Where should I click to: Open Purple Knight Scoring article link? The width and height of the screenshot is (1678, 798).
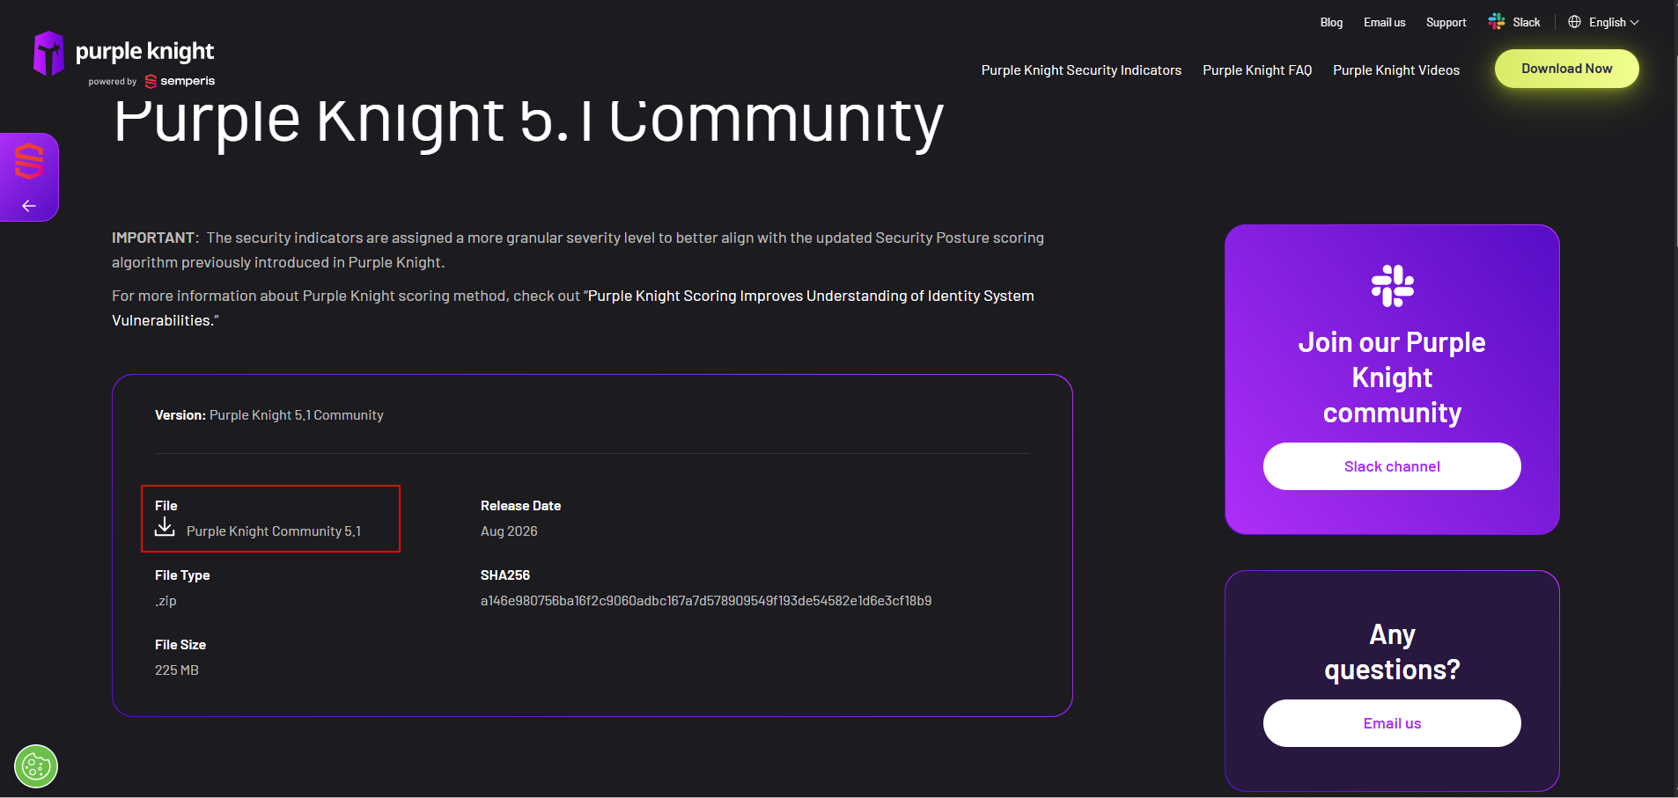573,308
